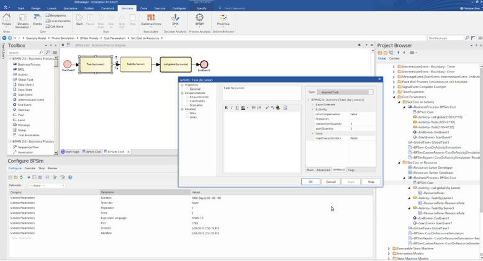
Task: Switch to the Execute tab of Configure BPSim
Action: pos(30,169)
